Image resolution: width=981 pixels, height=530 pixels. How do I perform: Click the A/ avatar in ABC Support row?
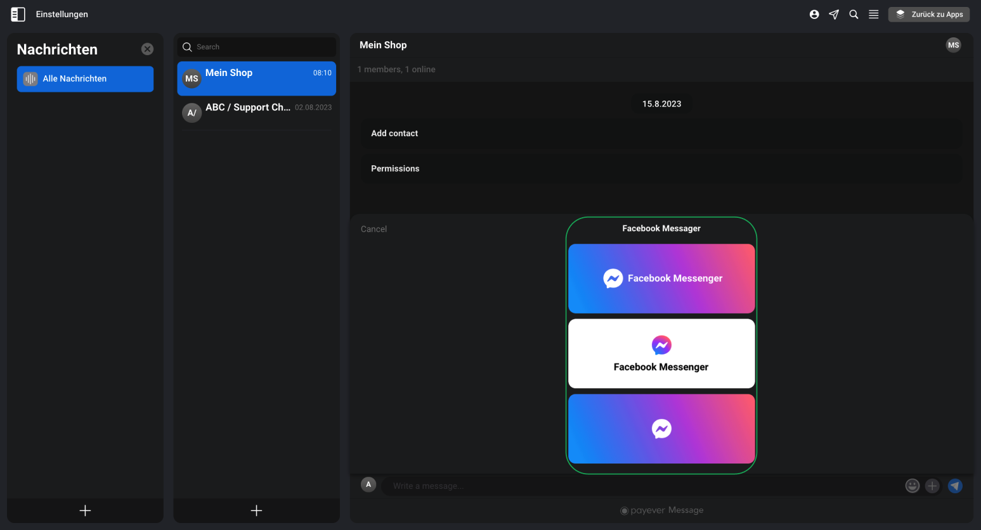tap(192, 113)
